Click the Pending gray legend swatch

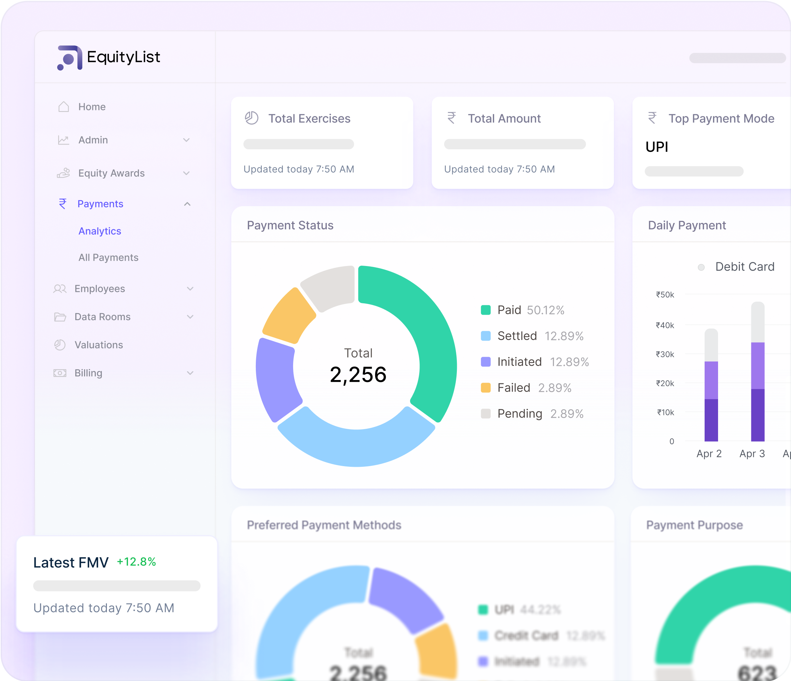coord(485,414)
